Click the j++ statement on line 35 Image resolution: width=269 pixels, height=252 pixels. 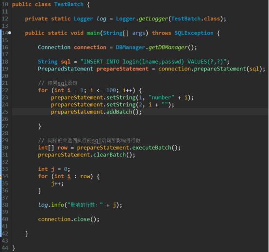click(57, 184)
